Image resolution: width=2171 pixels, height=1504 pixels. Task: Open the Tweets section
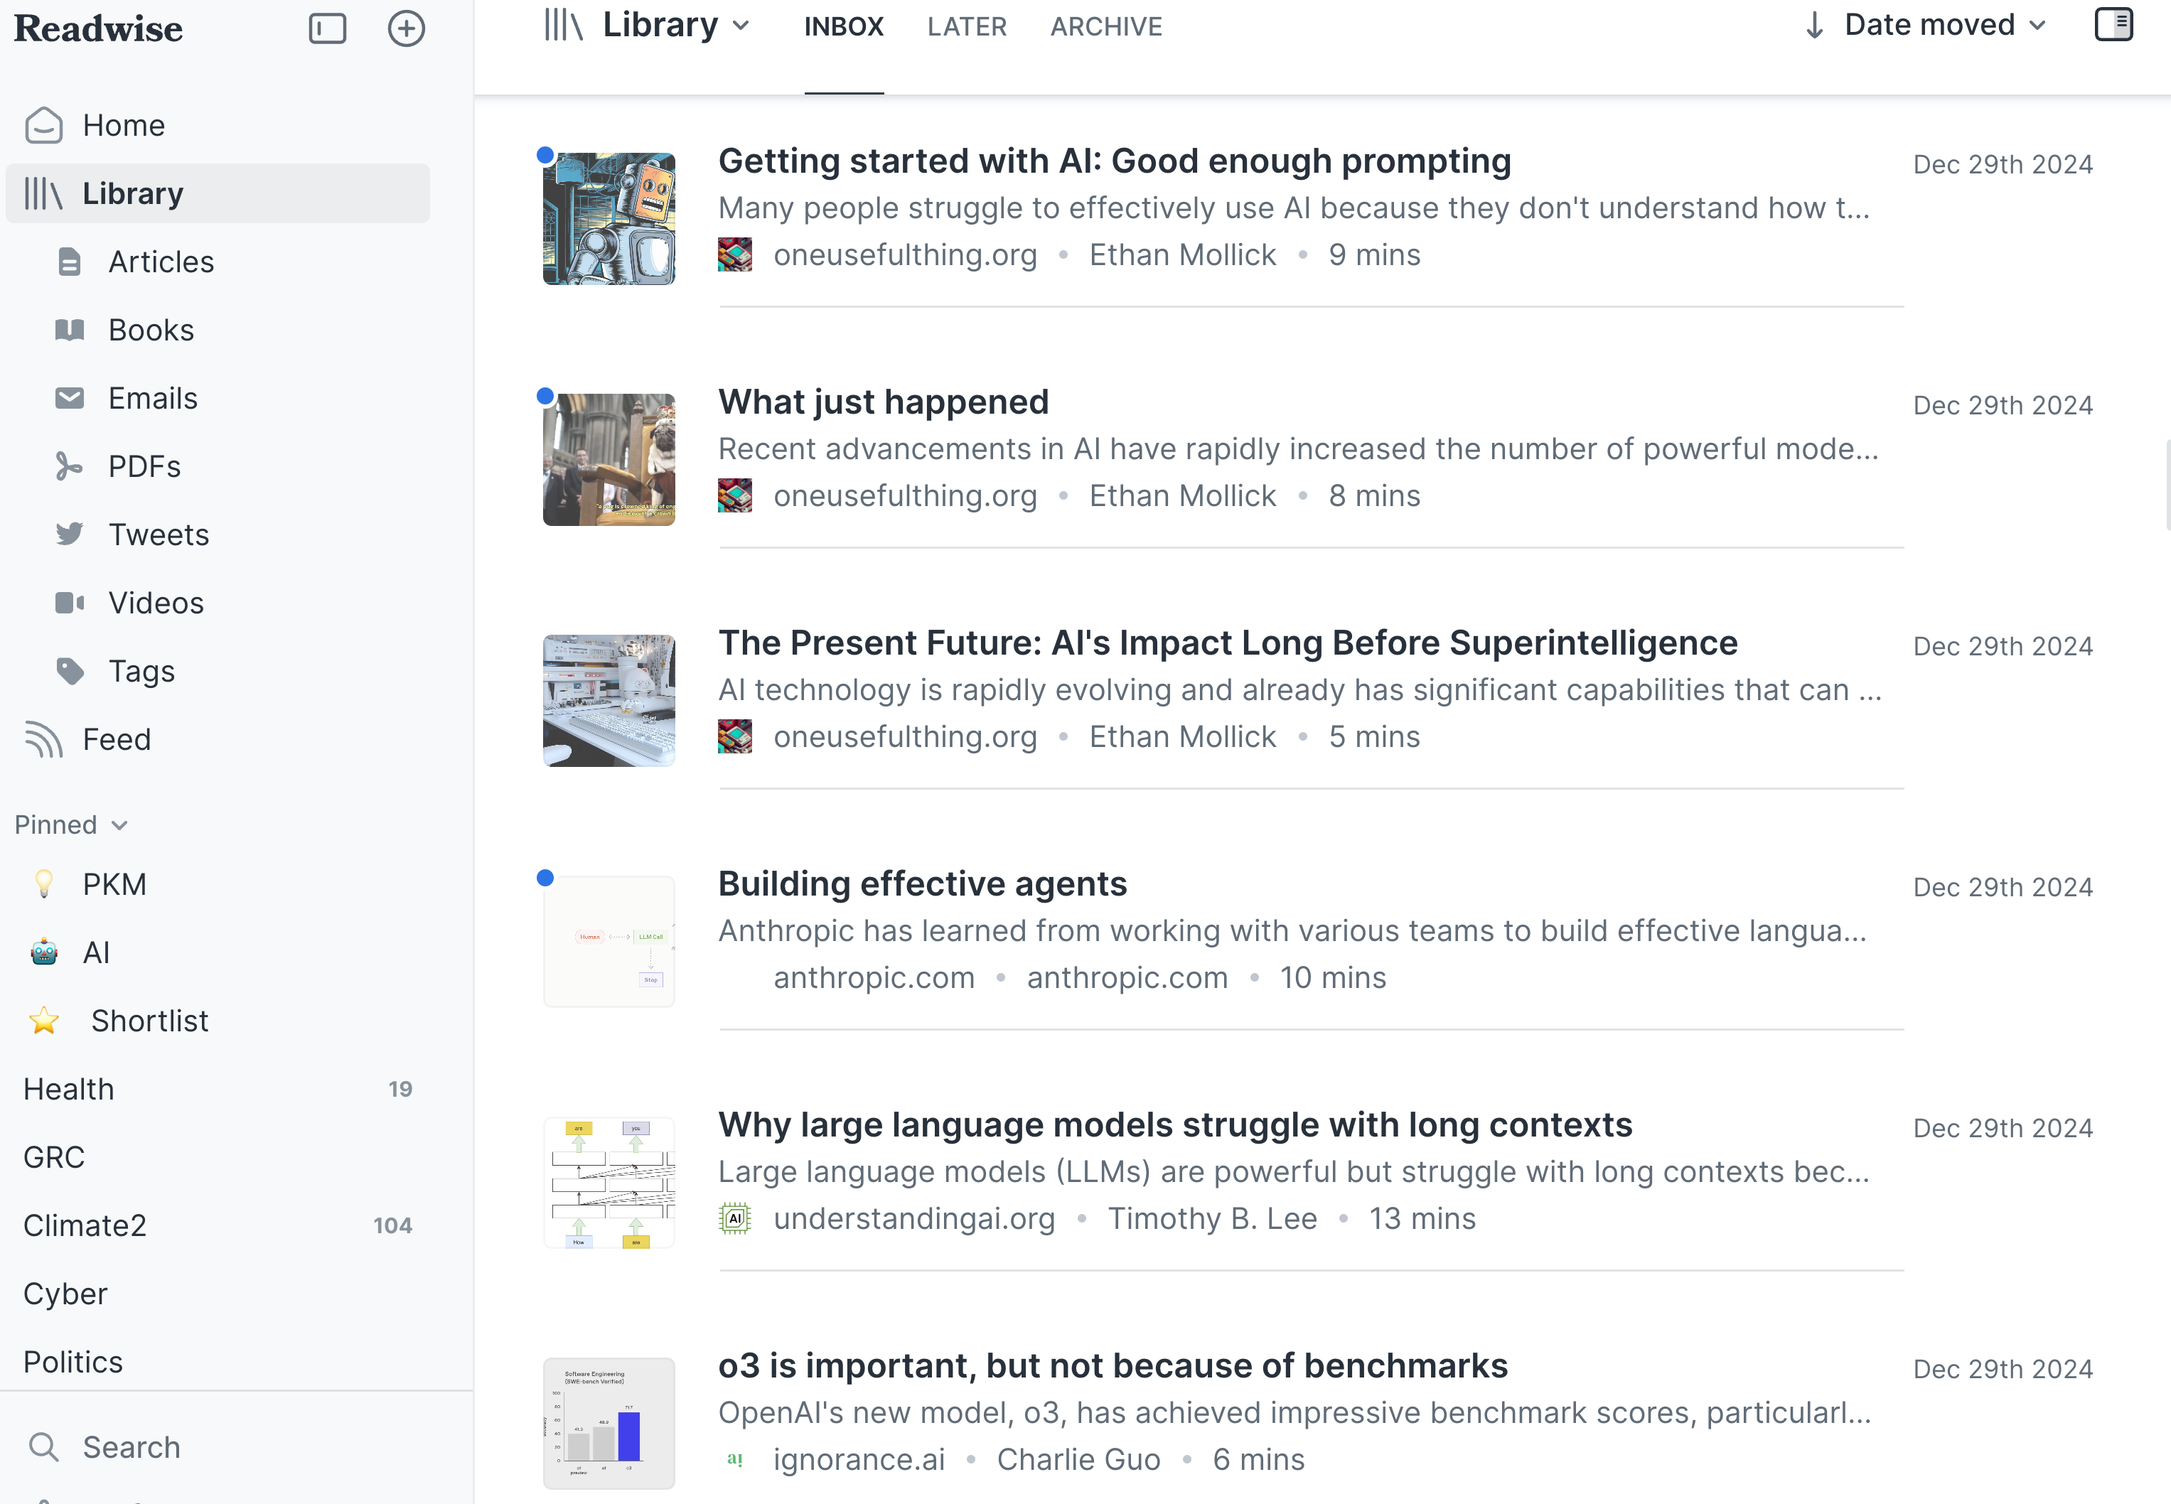[x=157, y=533]
